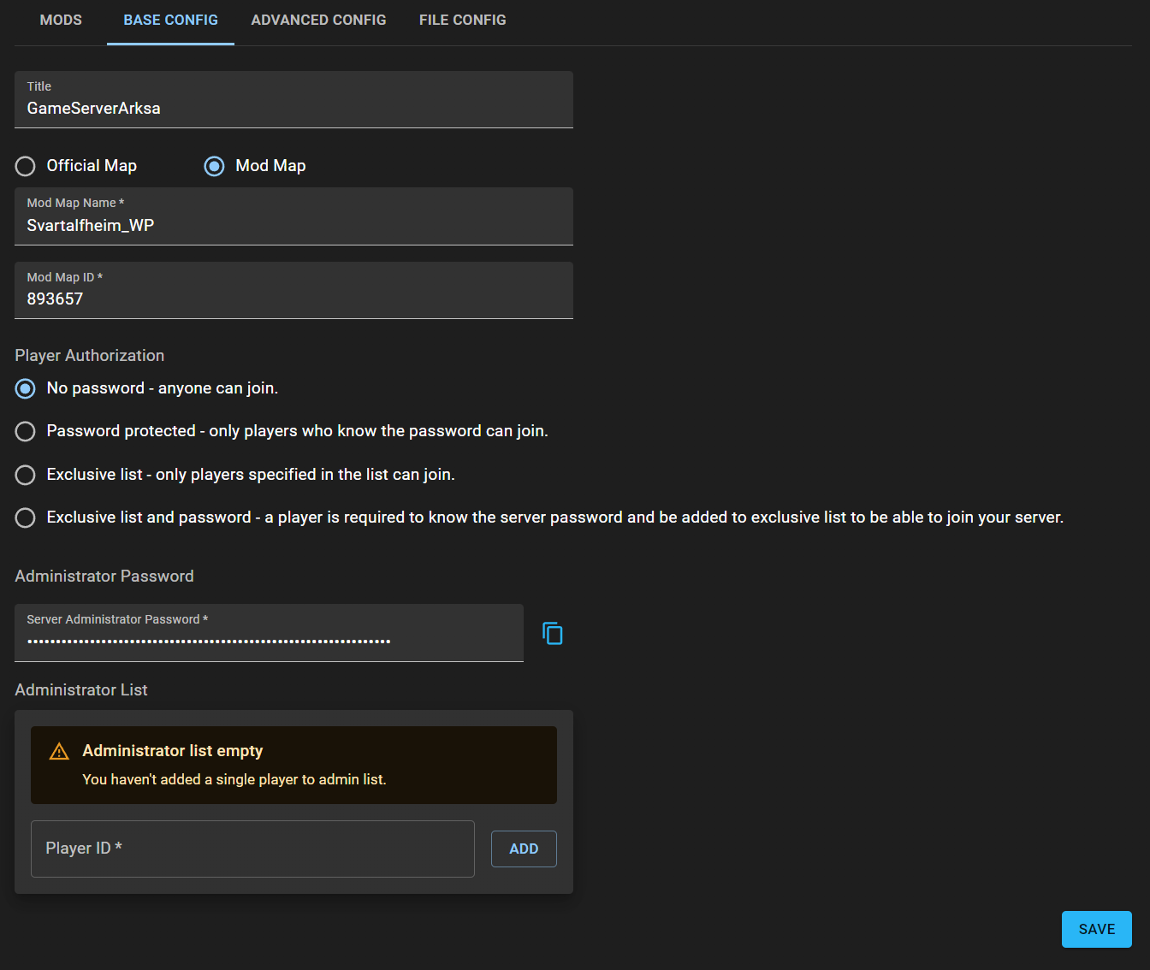
Task: Click the SAVE button
Action: pos(1096,929)
